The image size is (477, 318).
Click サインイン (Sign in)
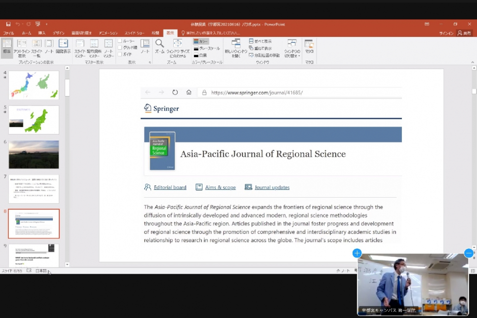click(x=446, y=33)
